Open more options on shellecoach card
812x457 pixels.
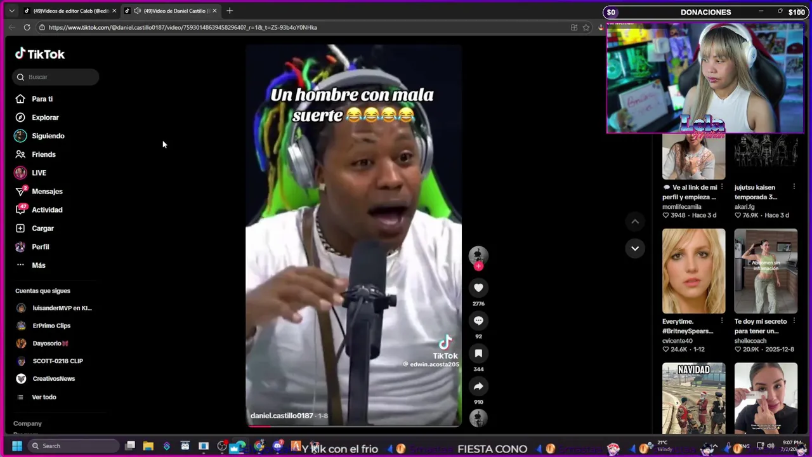pos(794,321)
